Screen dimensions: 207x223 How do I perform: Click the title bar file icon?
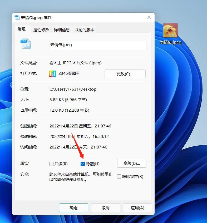point(17,17)
